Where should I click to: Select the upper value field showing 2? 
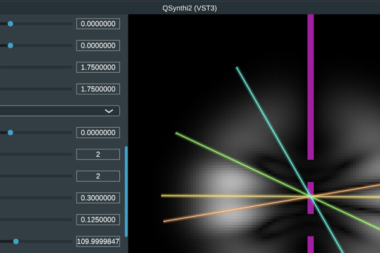[x=98, y=154]
